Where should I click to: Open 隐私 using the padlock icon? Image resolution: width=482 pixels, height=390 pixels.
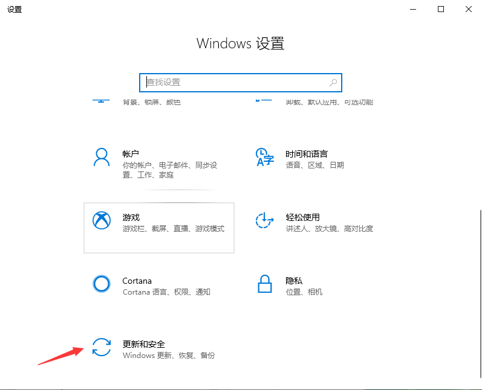coord(264,284)
